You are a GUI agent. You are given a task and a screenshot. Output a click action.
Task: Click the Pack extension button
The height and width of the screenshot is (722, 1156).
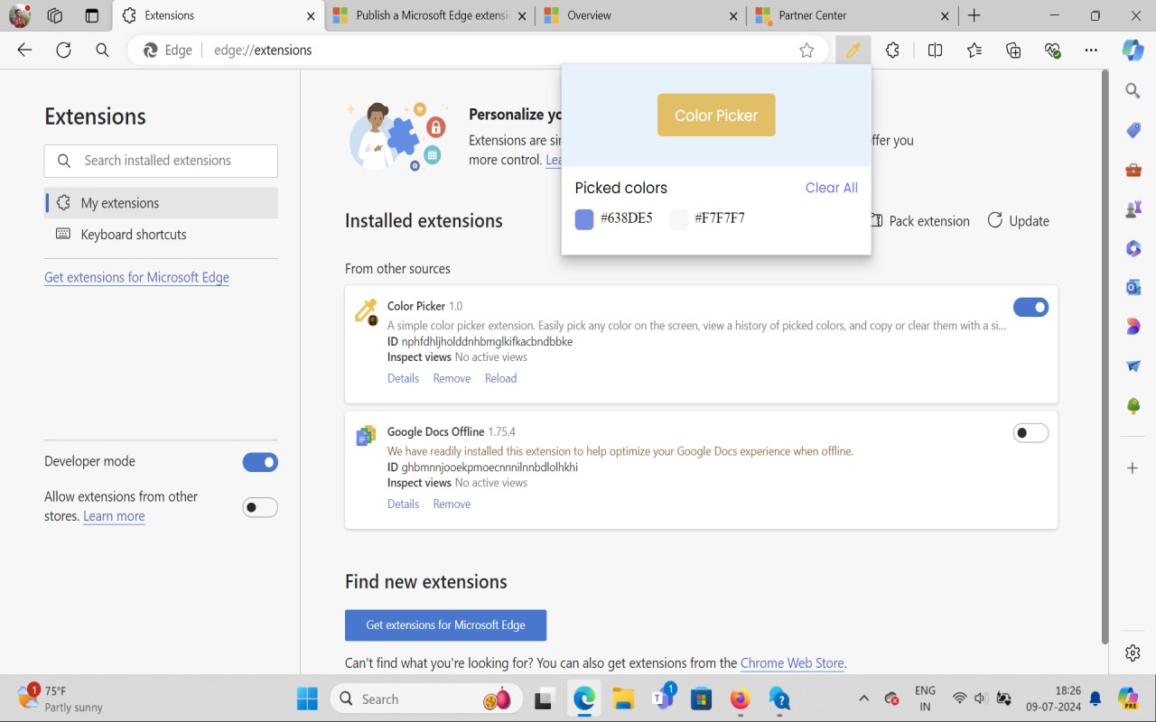[x=919, y=221]
